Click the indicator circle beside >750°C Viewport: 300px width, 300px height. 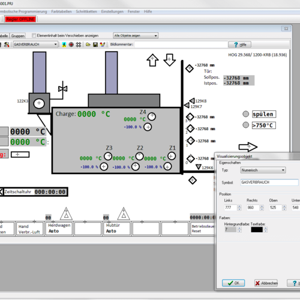[x=245, y=125]
